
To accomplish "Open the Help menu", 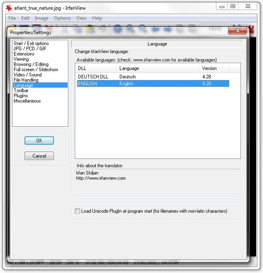I will (97, 18).
